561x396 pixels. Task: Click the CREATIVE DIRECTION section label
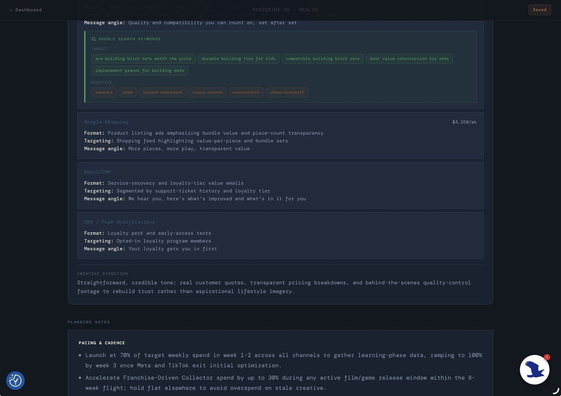tap(103, 274)
